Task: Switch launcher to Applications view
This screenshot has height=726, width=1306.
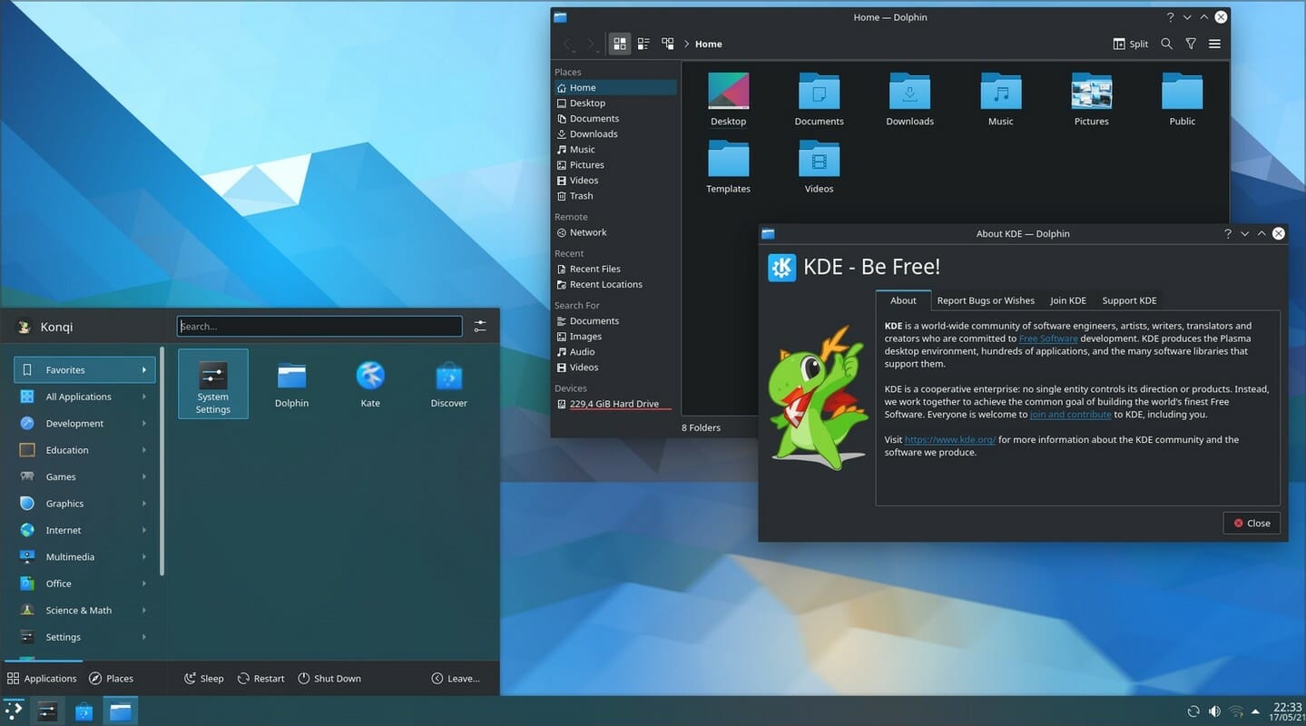Action: (x=42, y=678)
